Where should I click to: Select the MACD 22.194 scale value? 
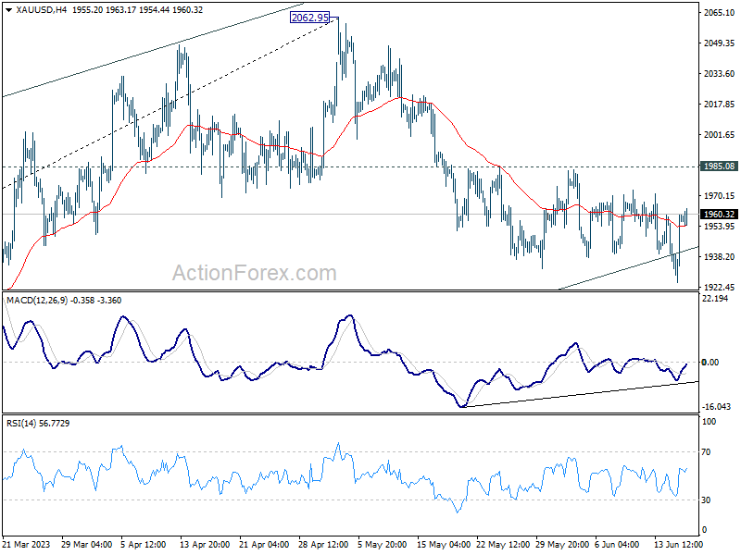pos(715,299)
